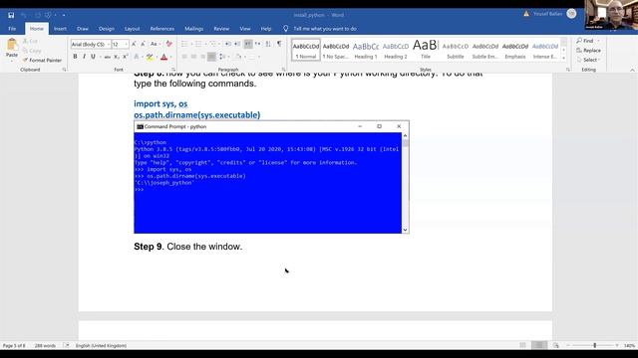Image resolution: width=638 pixels, height=358 pixels.
Task: Apply the text highlight color
Action: [x=150, y=57]
